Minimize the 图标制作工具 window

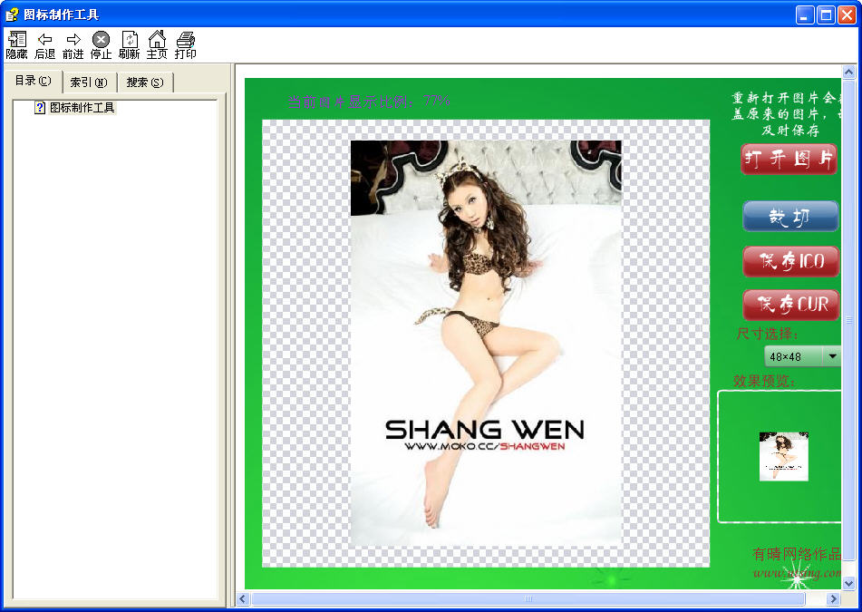(x=805, y=15)
